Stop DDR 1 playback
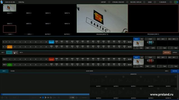Viewport: 179px width, 100px height. 43,97
